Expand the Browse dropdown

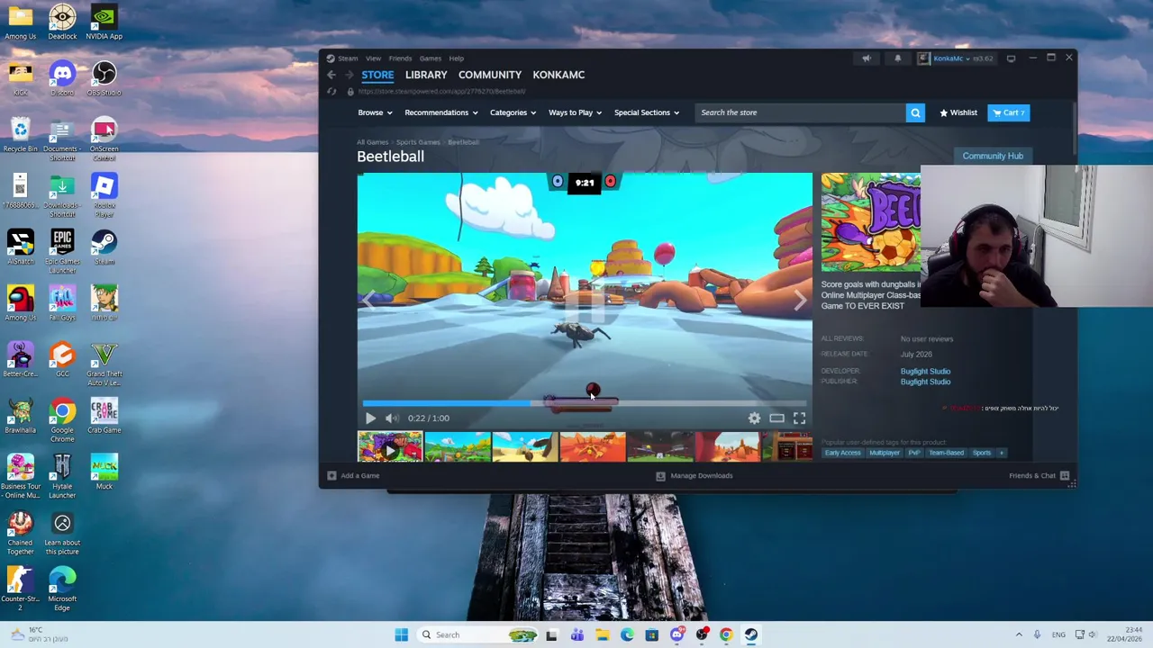click(x=375, y=112)
